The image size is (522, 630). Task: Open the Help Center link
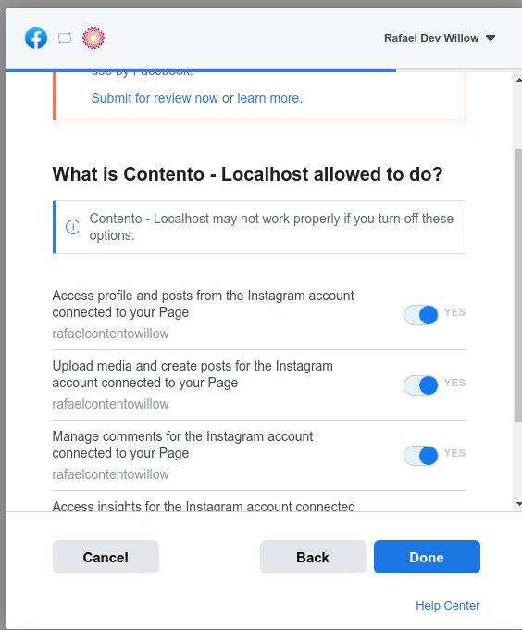tap(448, 606)
